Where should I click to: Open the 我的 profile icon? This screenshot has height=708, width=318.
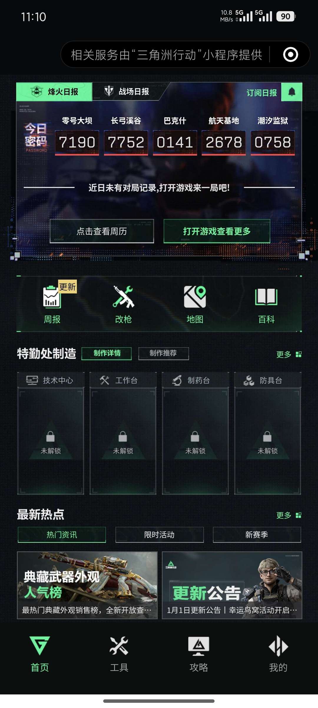278,646
